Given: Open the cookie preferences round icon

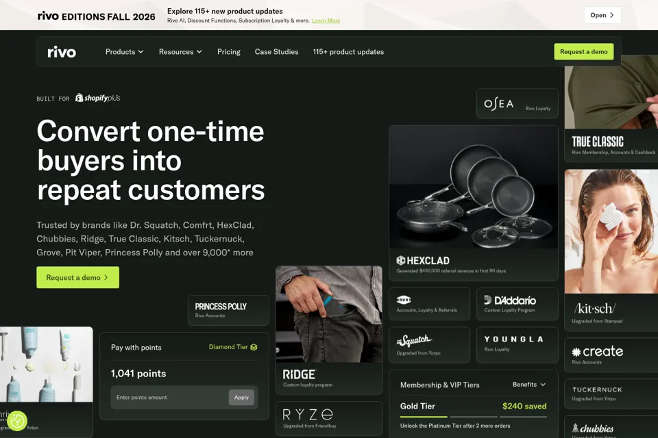Looking at the screenshot, I should click(x=17, y=421).
